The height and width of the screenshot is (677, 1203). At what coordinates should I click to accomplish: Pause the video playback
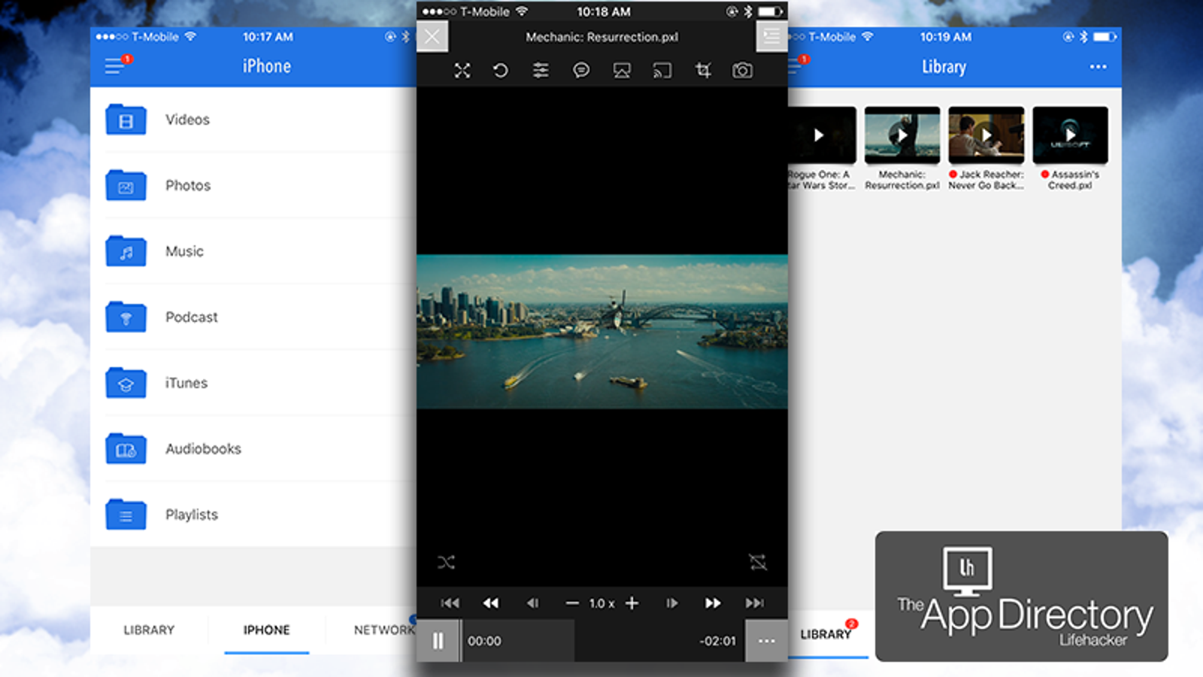(x=438, y=641)
